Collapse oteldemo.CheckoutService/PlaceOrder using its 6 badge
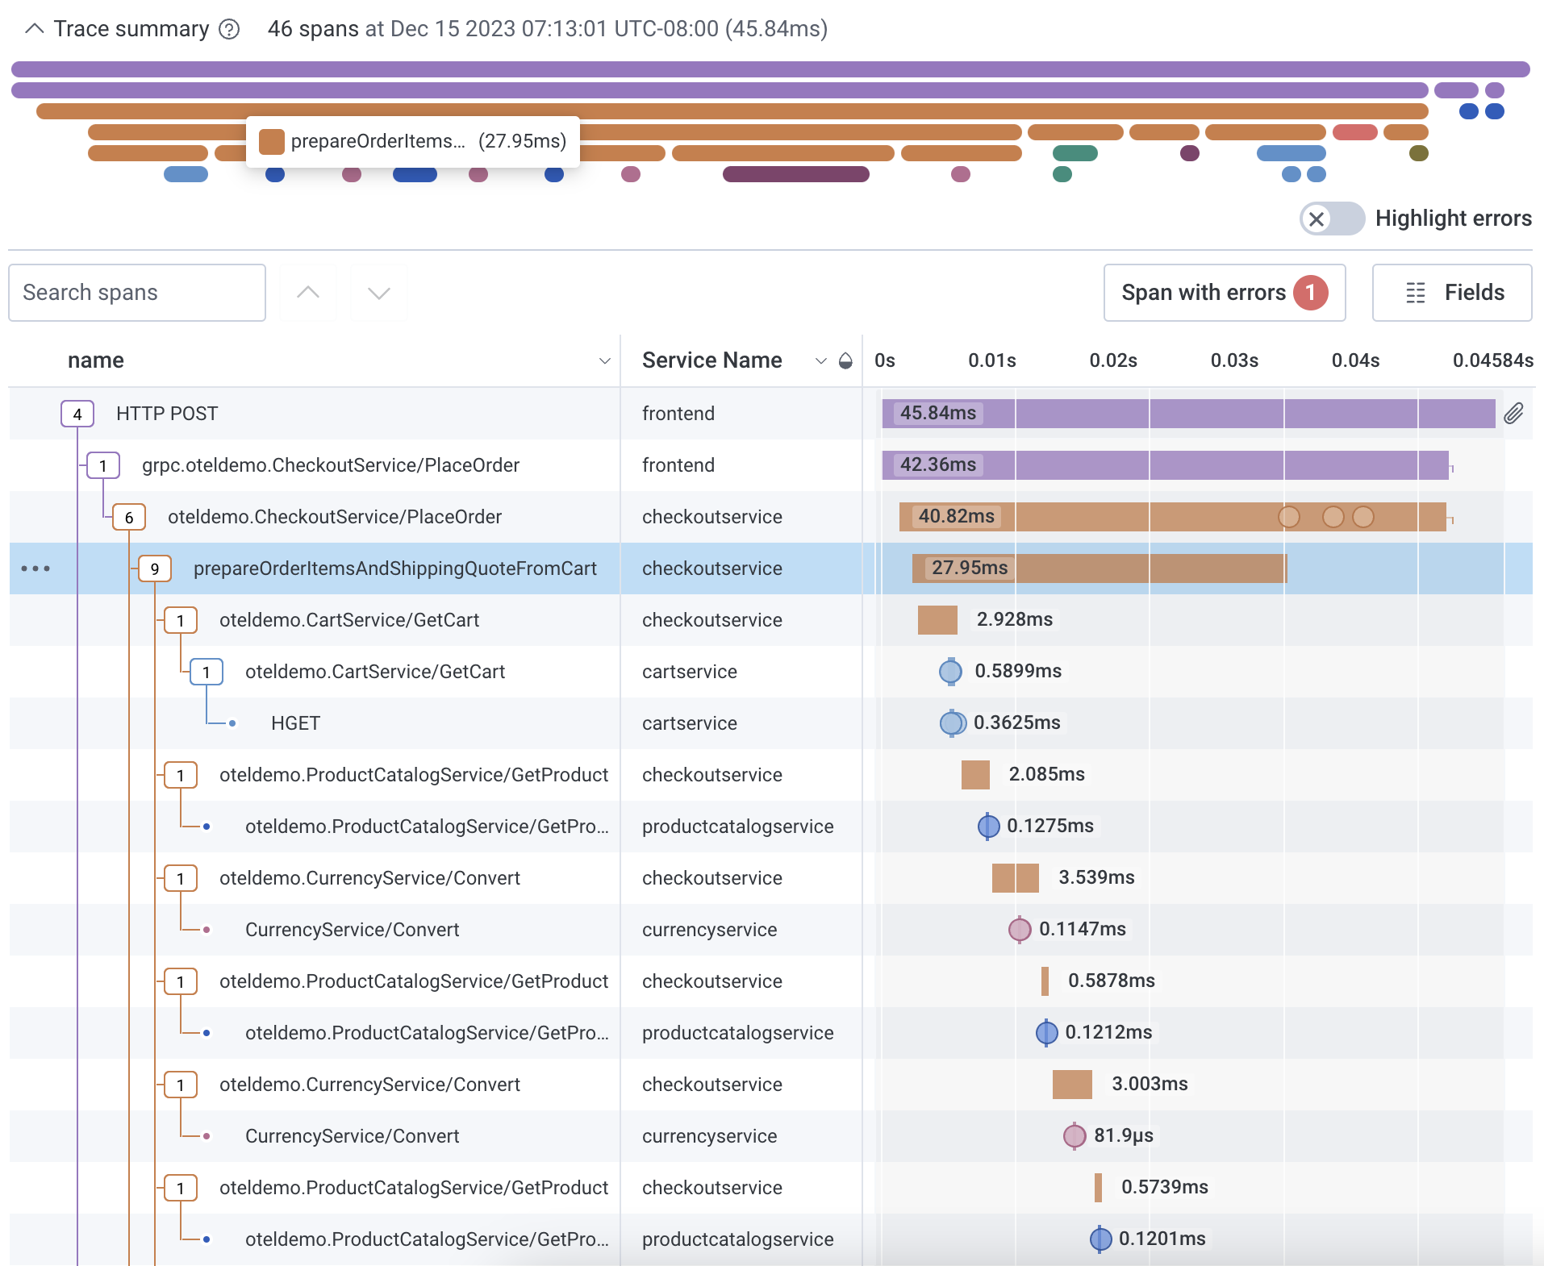The image size is (1544, 1266). pyautogui.click(x=129, y=517)
